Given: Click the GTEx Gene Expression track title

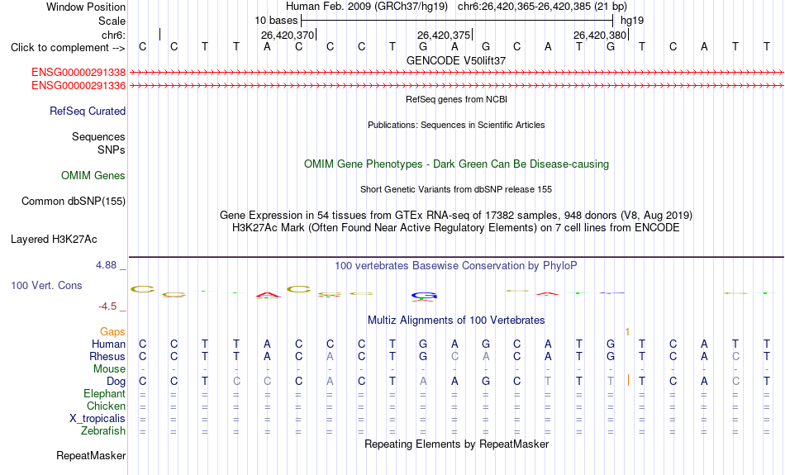Looking at the screenshot, I should pos(456,216).
